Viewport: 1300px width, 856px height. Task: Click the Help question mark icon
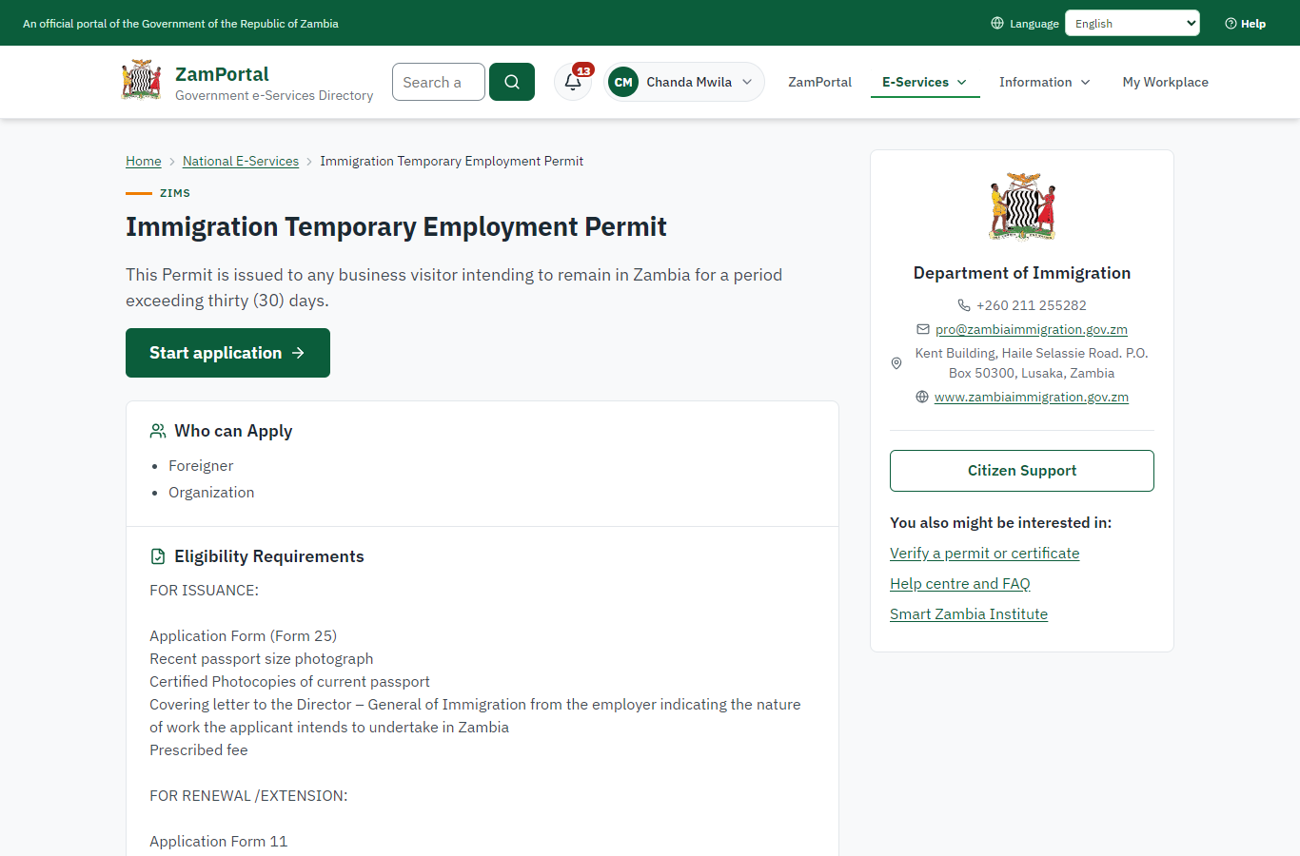coord(1231,24)
